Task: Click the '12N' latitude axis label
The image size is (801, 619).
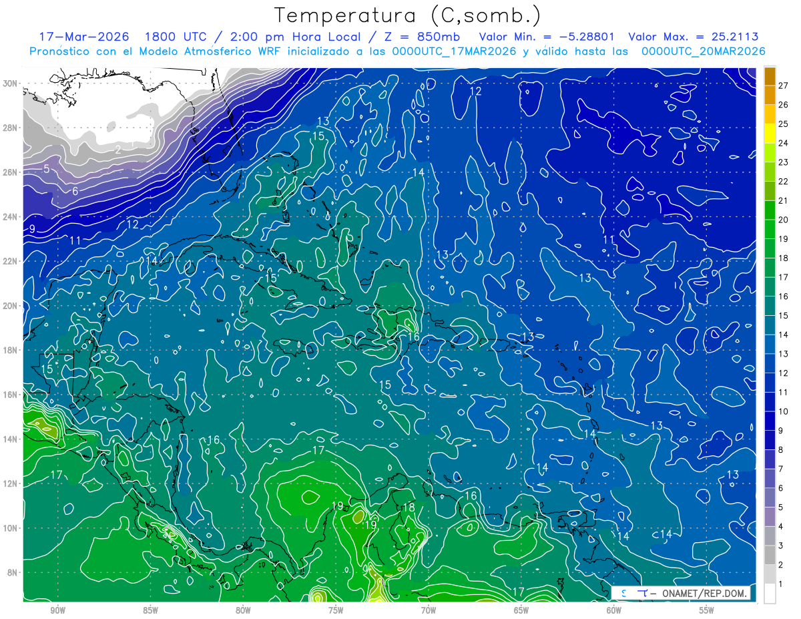Action: click(10, 483)
